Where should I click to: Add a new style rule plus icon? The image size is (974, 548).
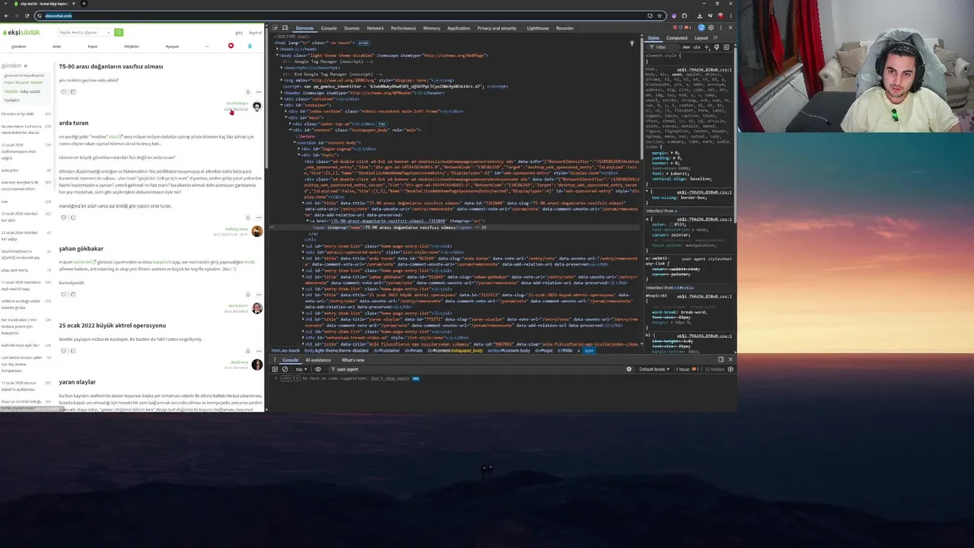point(707,47)
